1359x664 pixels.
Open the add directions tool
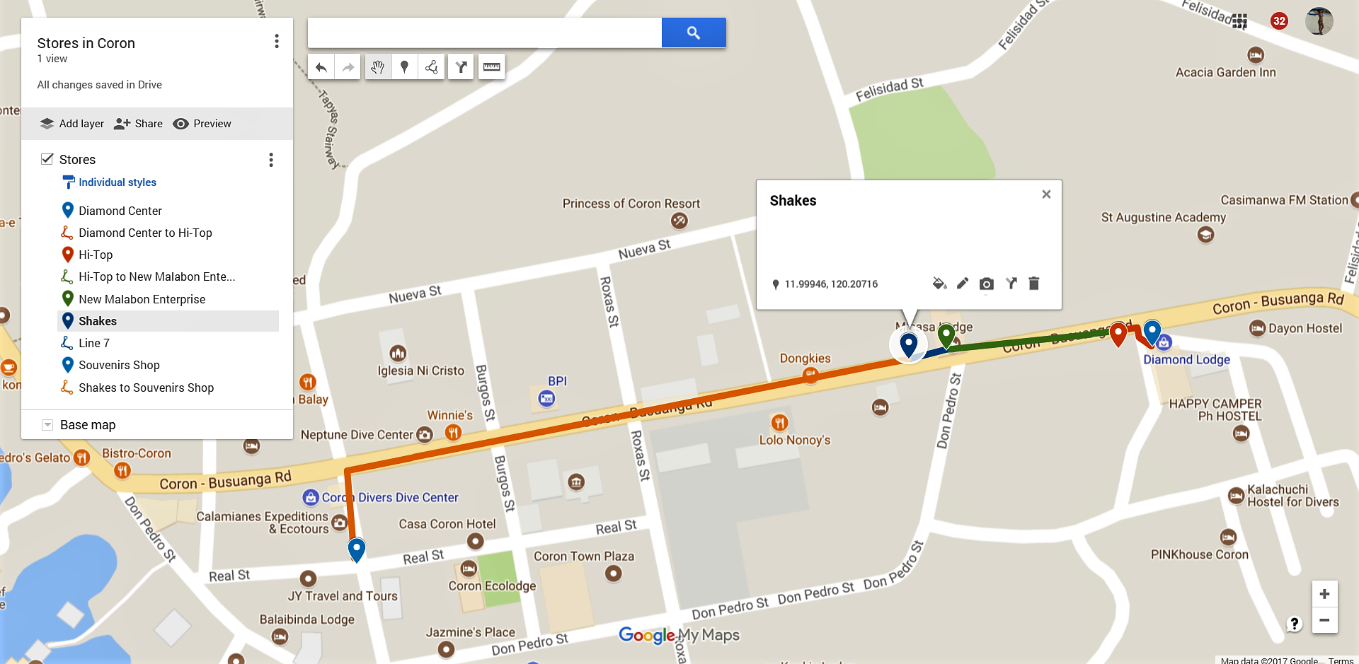461,67
